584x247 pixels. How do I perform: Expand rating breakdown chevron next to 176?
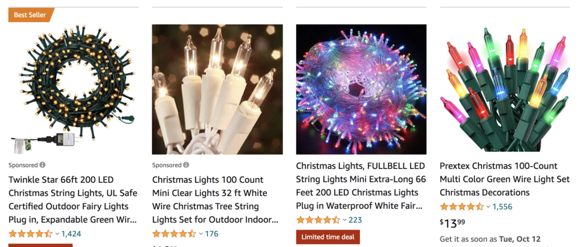201,234
